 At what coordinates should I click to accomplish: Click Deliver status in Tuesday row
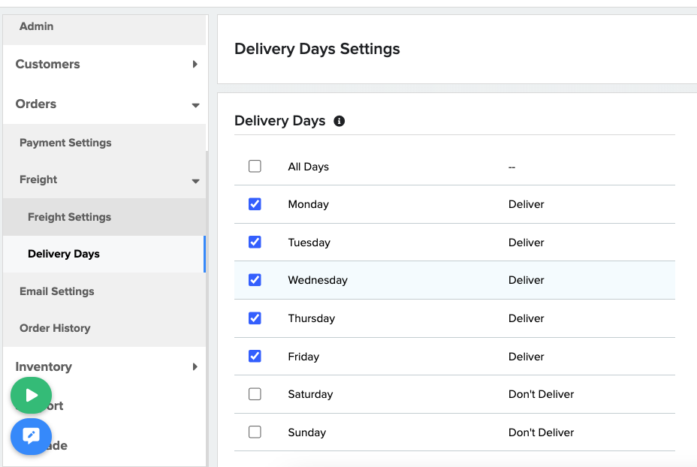coord(527,243)
